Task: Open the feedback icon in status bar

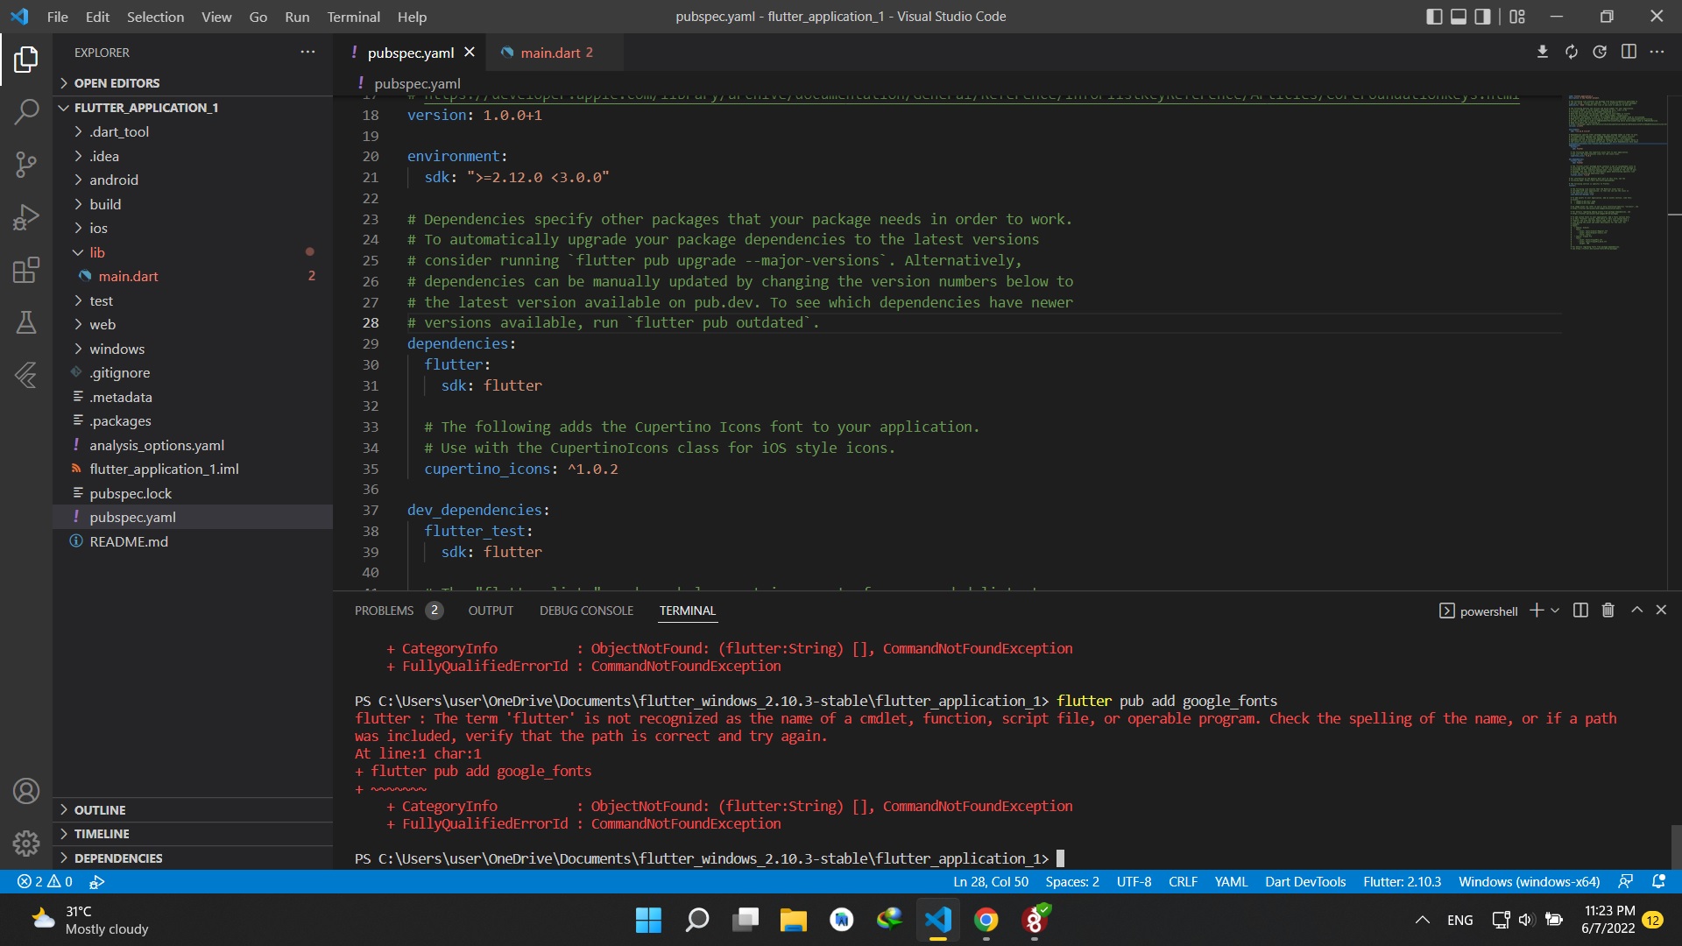Action: point(1625,882)
